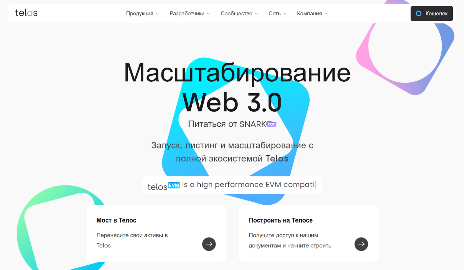Click the arrow icon in Построить на Телосе card

pos(361,244)
